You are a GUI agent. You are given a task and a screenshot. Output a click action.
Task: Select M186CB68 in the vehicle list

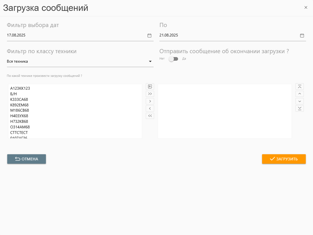[75, 110]
